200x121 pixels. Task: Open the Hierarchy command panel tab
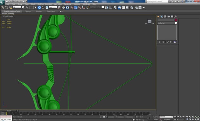point(165,16)
